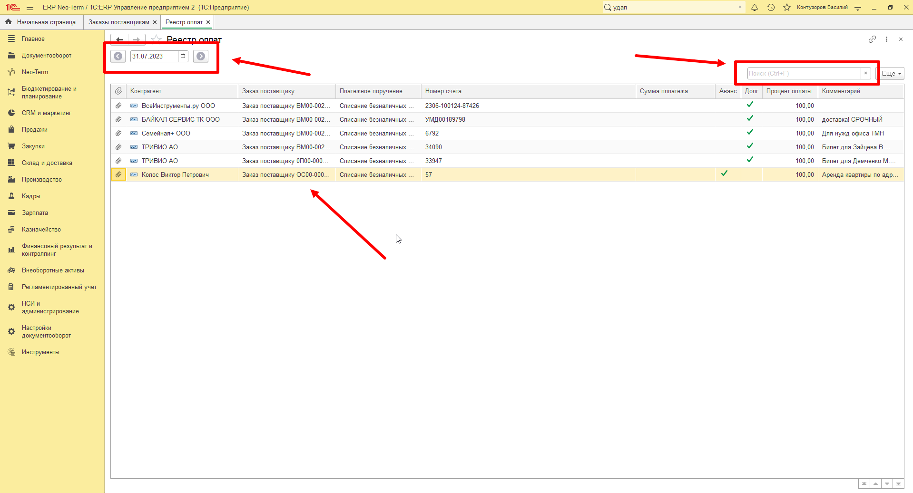913x493 pixels.
Task: Open title bar settings dropdown lines icon
Action: coord(858,7)
